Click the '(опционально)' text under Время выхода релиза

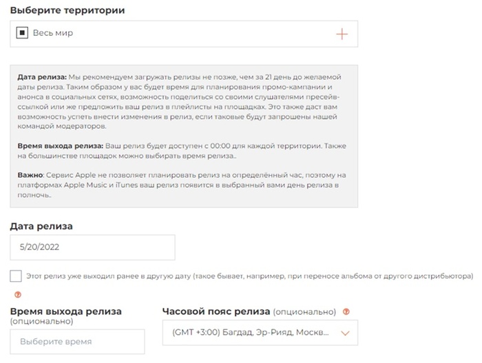click(41, 321)
